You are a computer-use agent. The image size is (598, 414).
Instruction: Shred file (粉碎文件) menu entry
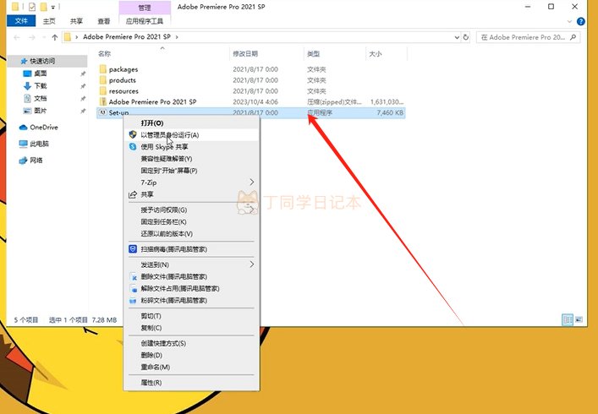[191, 300]
